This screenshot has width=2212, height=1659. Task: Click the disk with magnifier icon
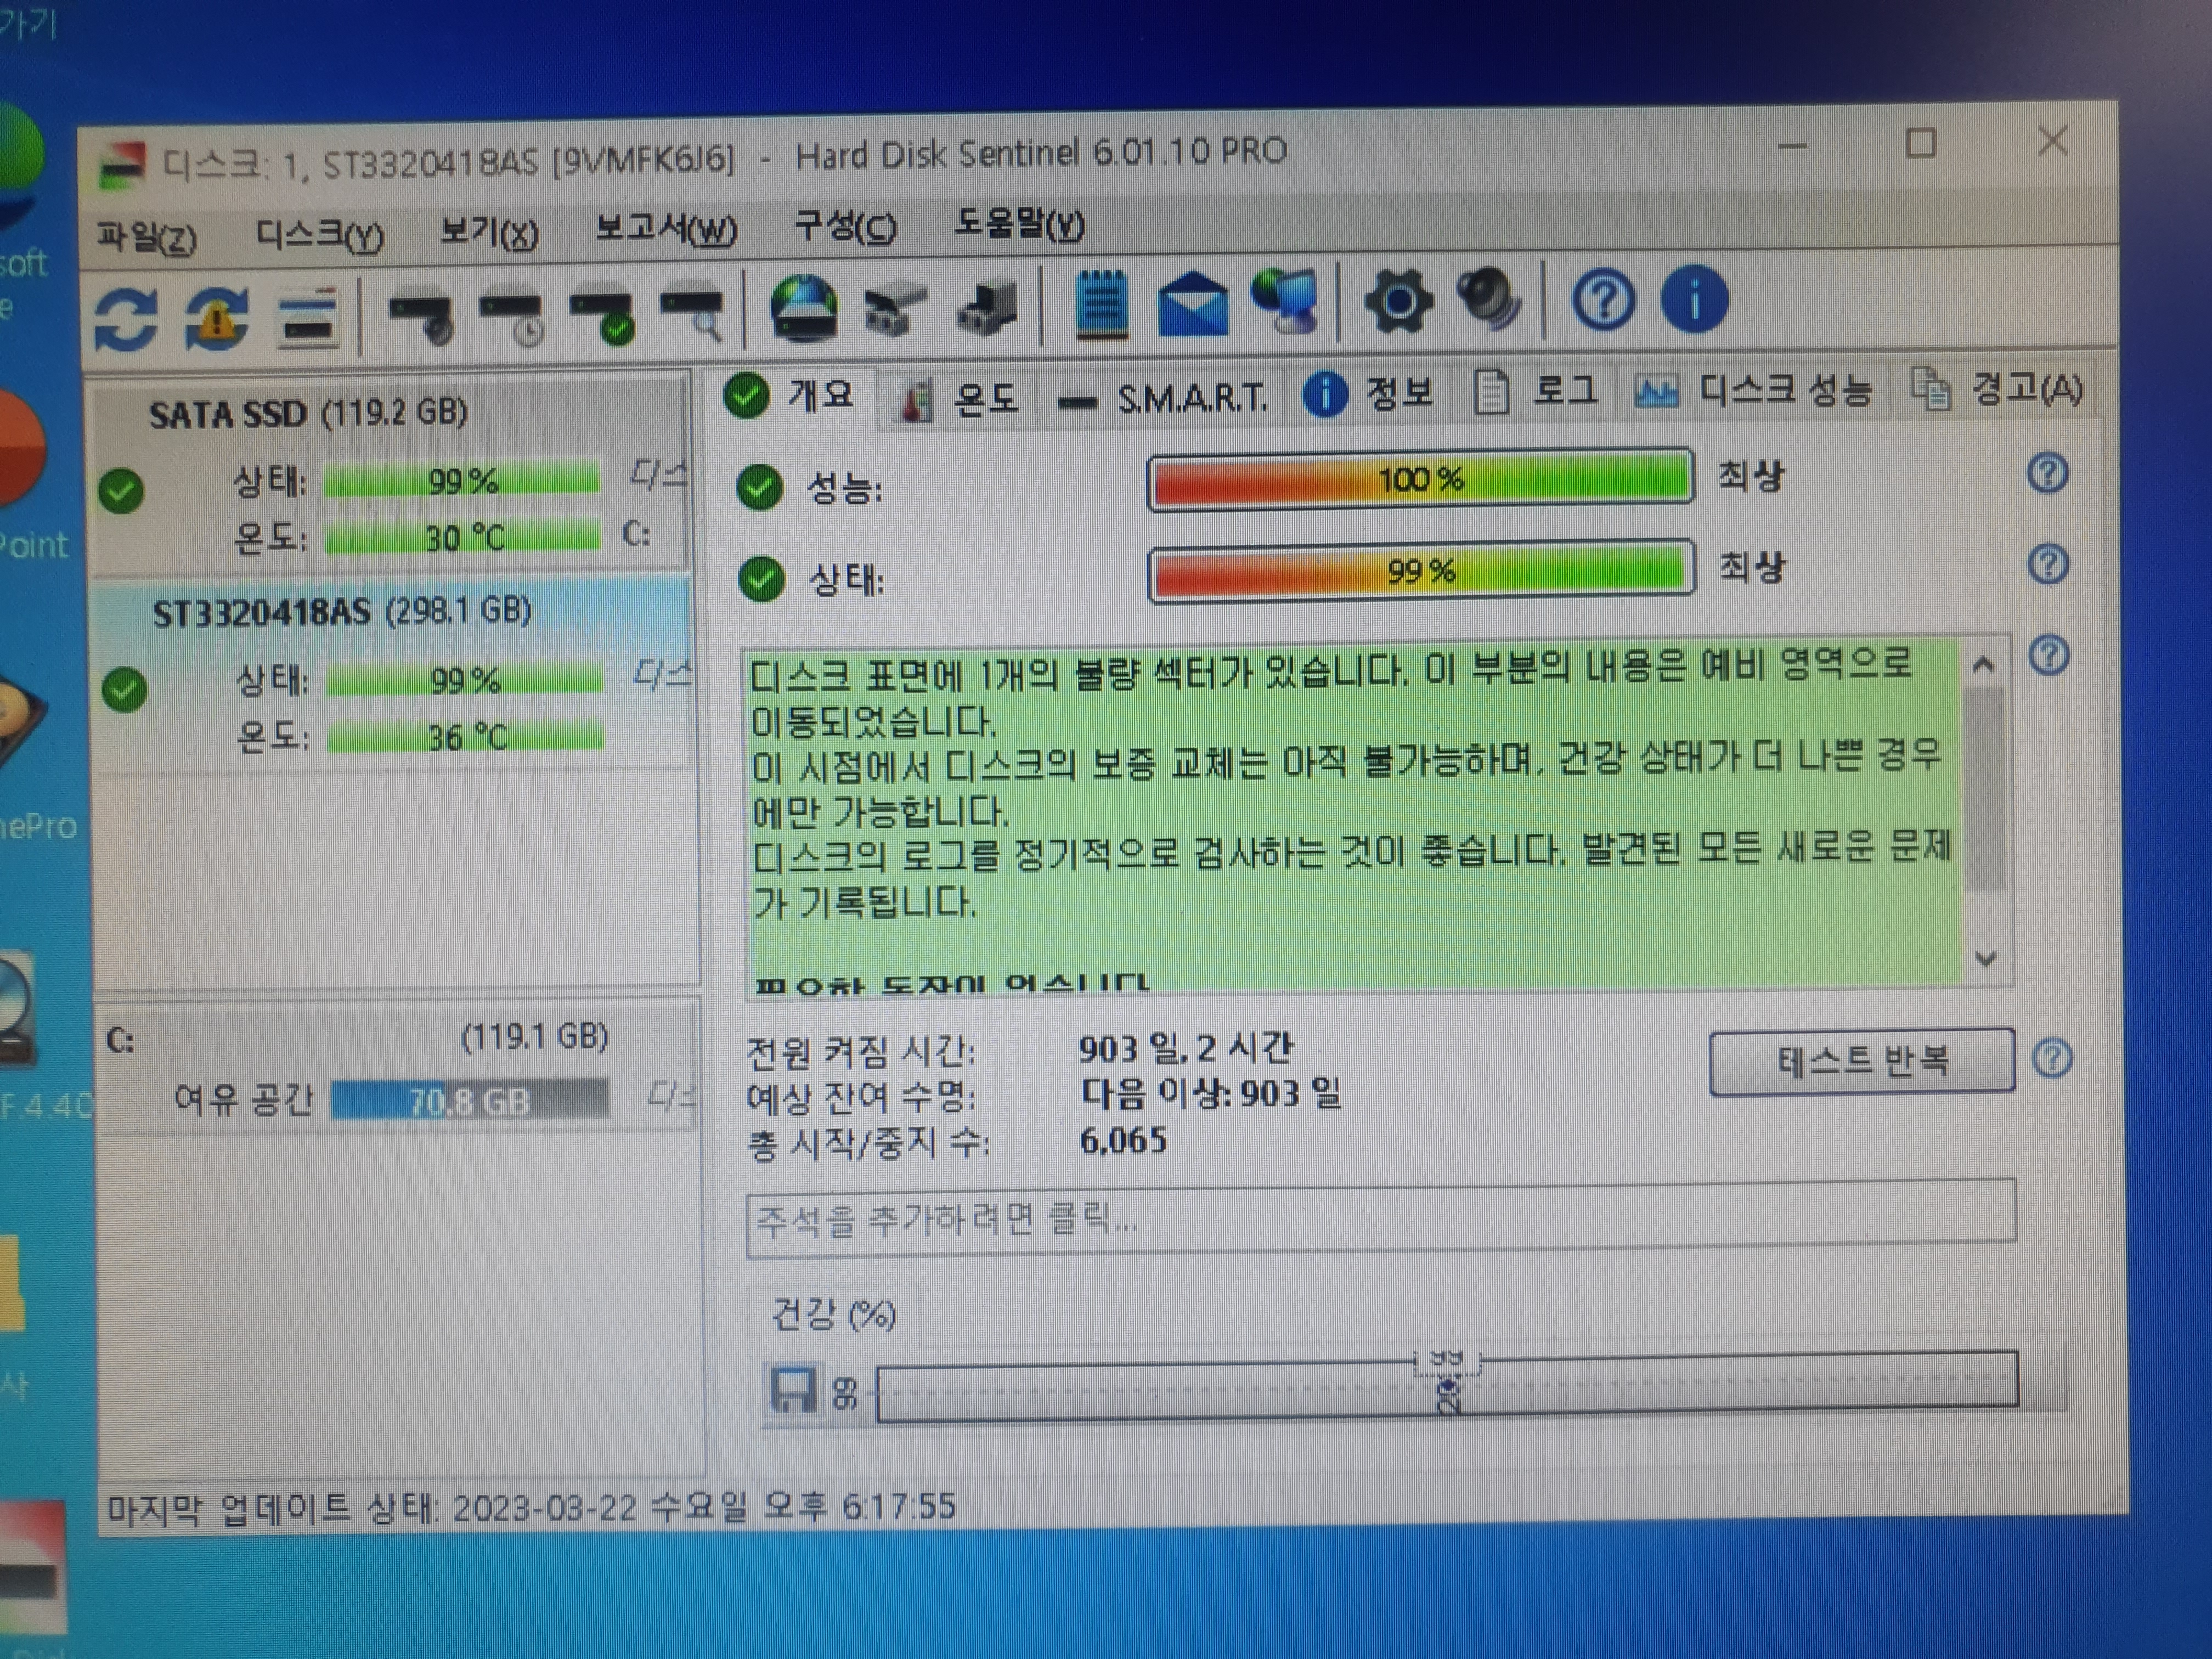(693, 314)
